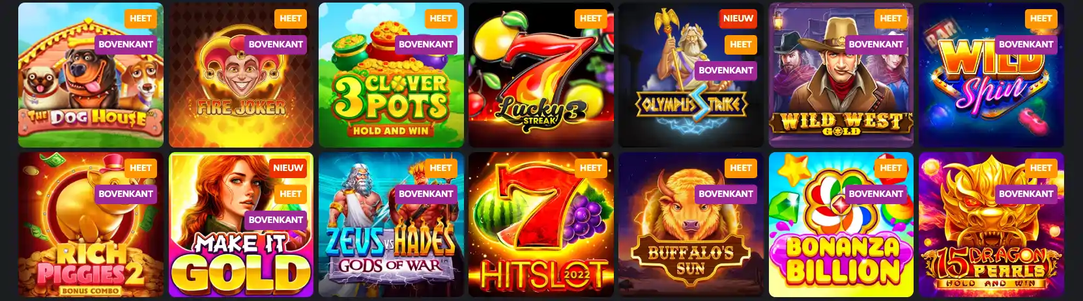This screenshot has width=1083, height=301.
Task: Click BOVENKANT label on The Dog House
Action: click(126, 44)
